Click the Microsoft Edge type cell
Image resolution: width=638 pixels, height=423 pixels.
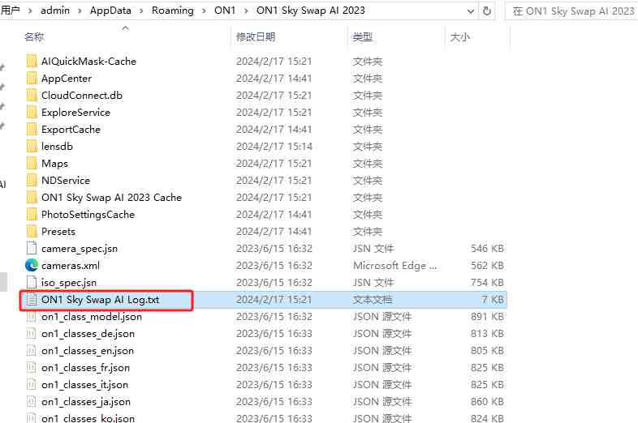394,266
